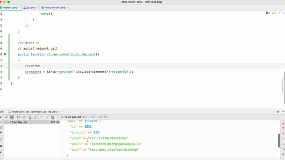Close the PostController.php tab

[67, 8]
